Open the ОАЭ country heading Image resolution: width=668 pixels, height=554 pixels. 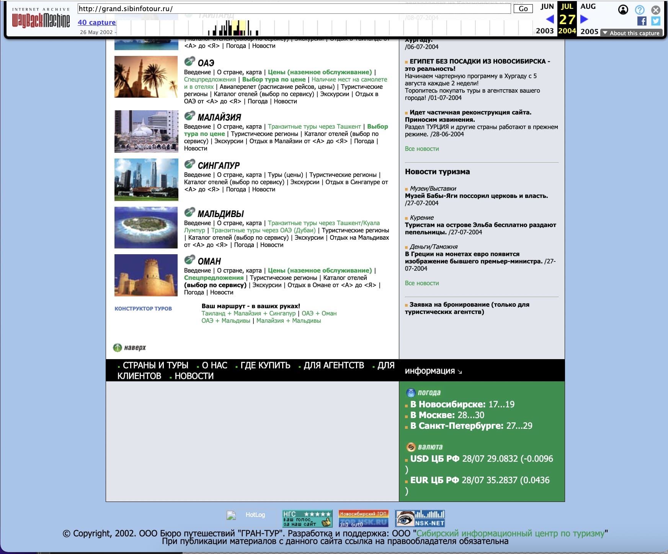tap(206, 63)
